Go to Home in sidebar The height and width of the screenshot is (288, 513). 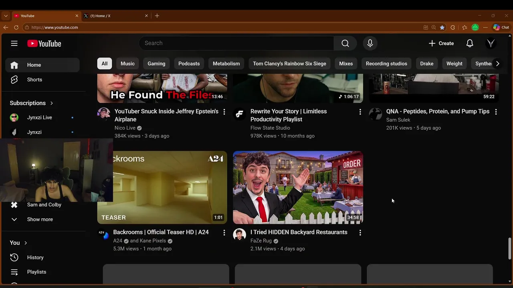click(x=42, y=65)
